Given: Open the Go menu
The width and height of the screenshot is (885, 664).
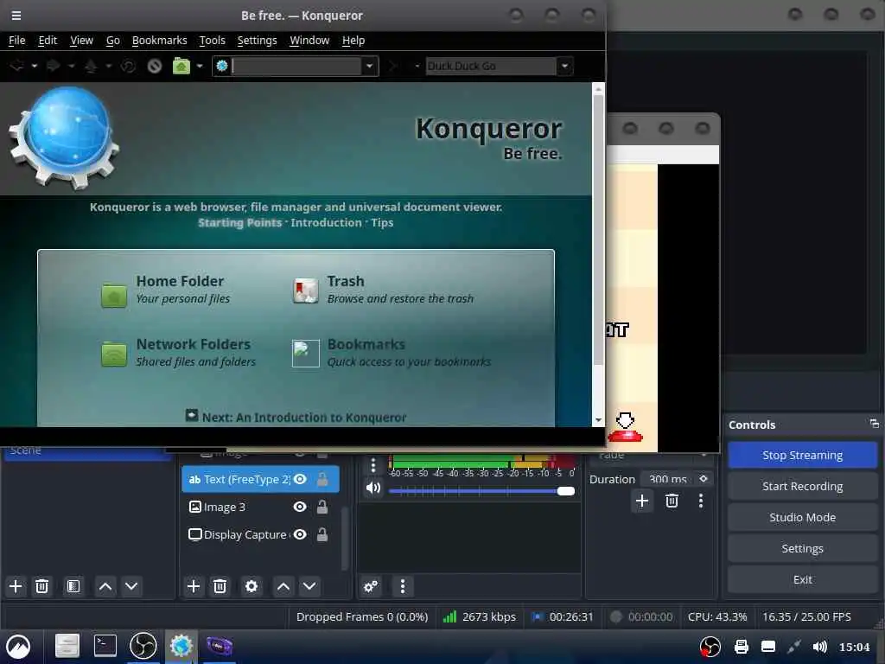Looking at the screenshot, I should pyautogui.click(x=113, y=40).
